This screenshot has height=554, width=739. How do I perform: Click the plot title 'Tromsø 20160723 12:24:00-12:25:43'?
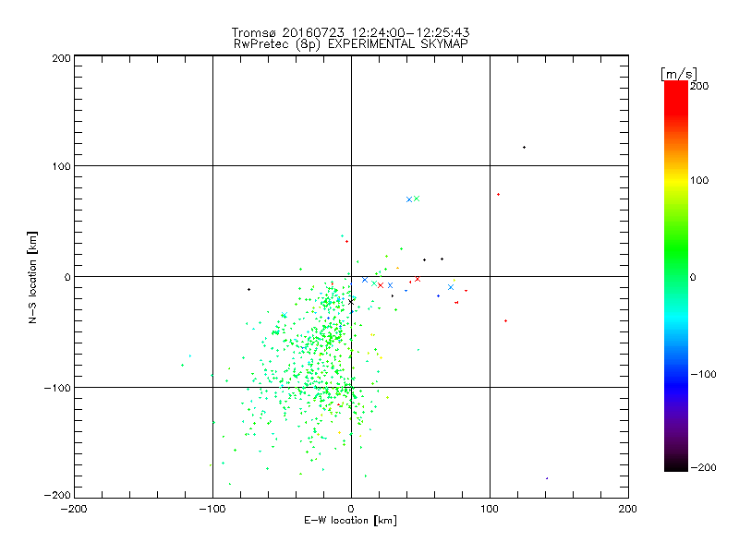350,32
